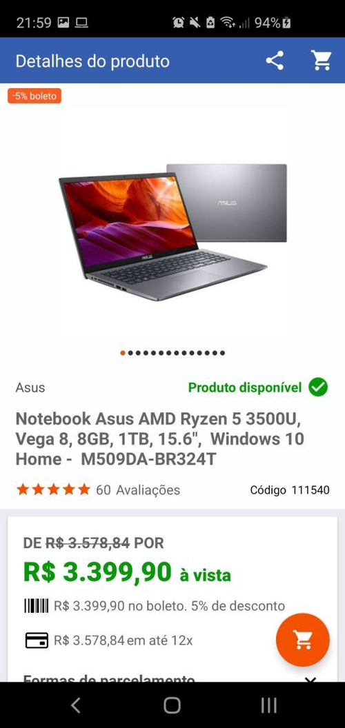Open the shopping cart in top bar
This screenshot has height=728, width=345.
point(322,61)
